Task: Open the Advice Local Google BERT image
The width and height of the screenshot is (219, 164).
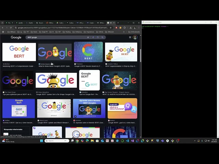Action: [x=54, y=108]
